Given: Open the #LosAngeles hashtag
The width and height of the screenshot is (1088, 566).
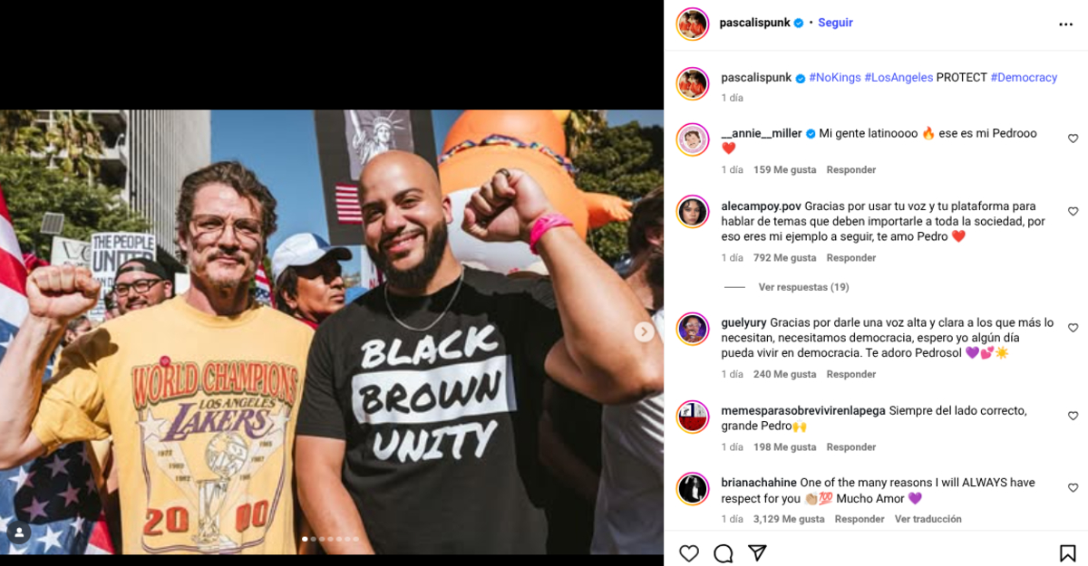Looking at the screenshot, I should click(x=899, y=78).
